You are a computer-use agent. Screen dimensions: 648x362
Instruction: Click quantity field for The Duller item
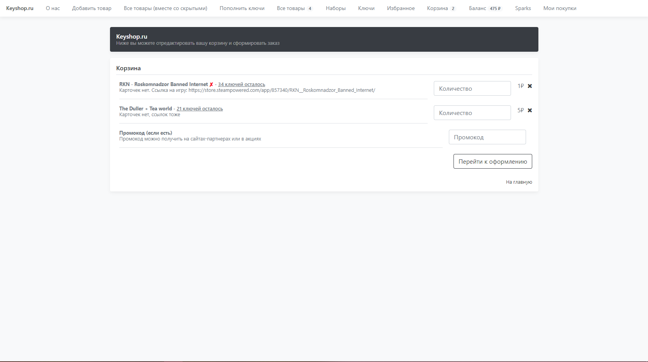(x=472, y=113)
